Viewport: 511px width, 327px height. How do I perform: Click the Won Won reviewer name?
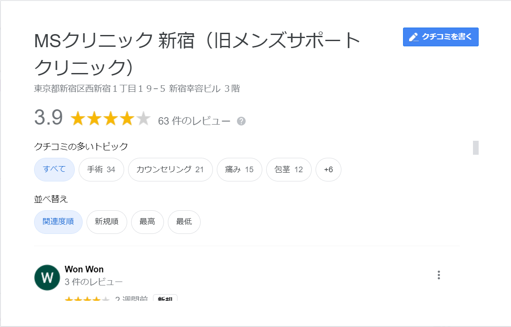pyautogui.click(x=84, y=269)
